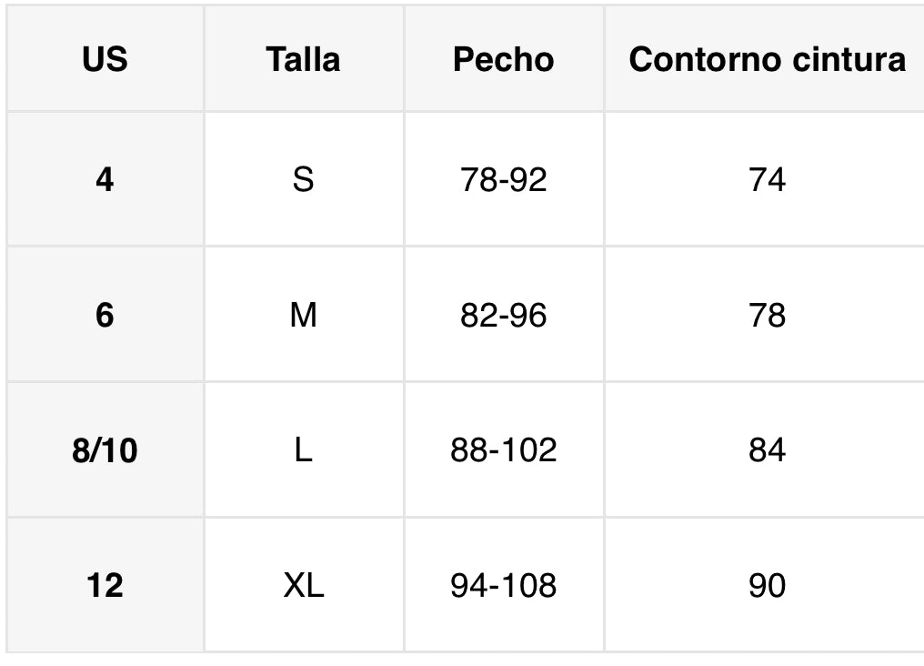Click the Contorno cintura header
This screenshot has height=666, width=924.
pyautogui.click(x=767, y=59)
